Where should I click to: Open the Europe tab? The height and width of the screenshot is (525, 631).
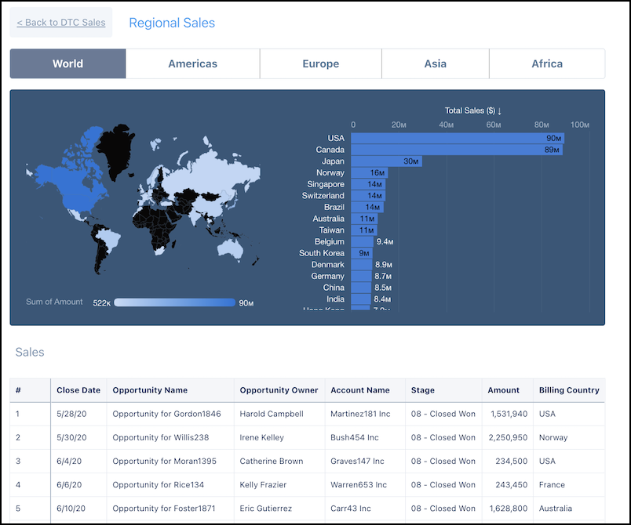click(321, 63)
